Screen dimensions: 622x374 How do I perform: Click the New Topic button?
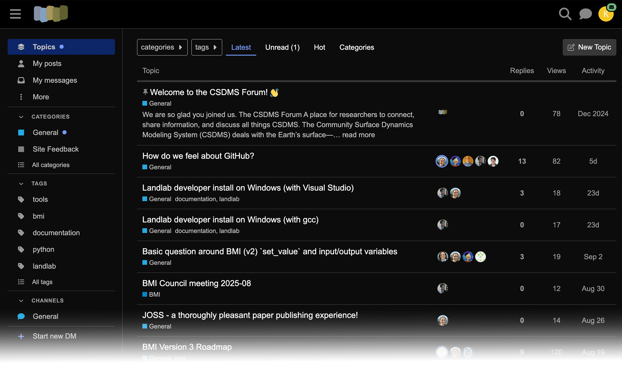[589, 47]
